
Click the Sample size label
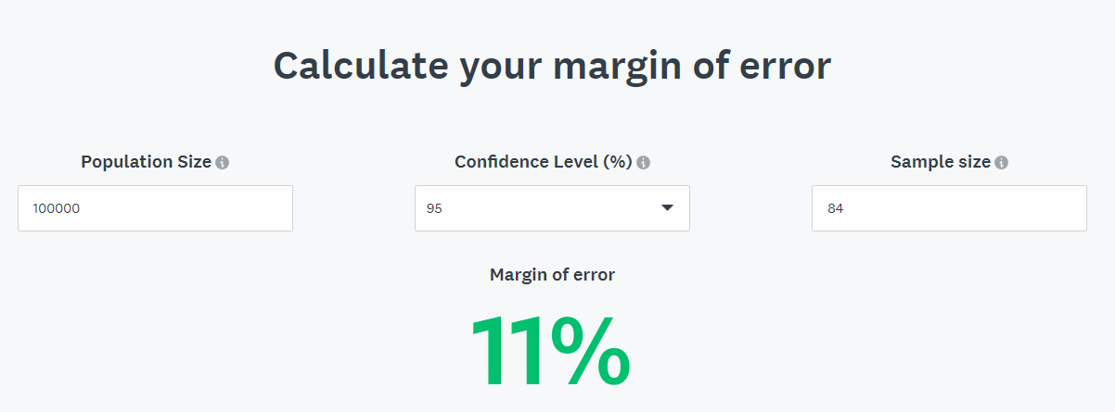(x=941, y=162)
